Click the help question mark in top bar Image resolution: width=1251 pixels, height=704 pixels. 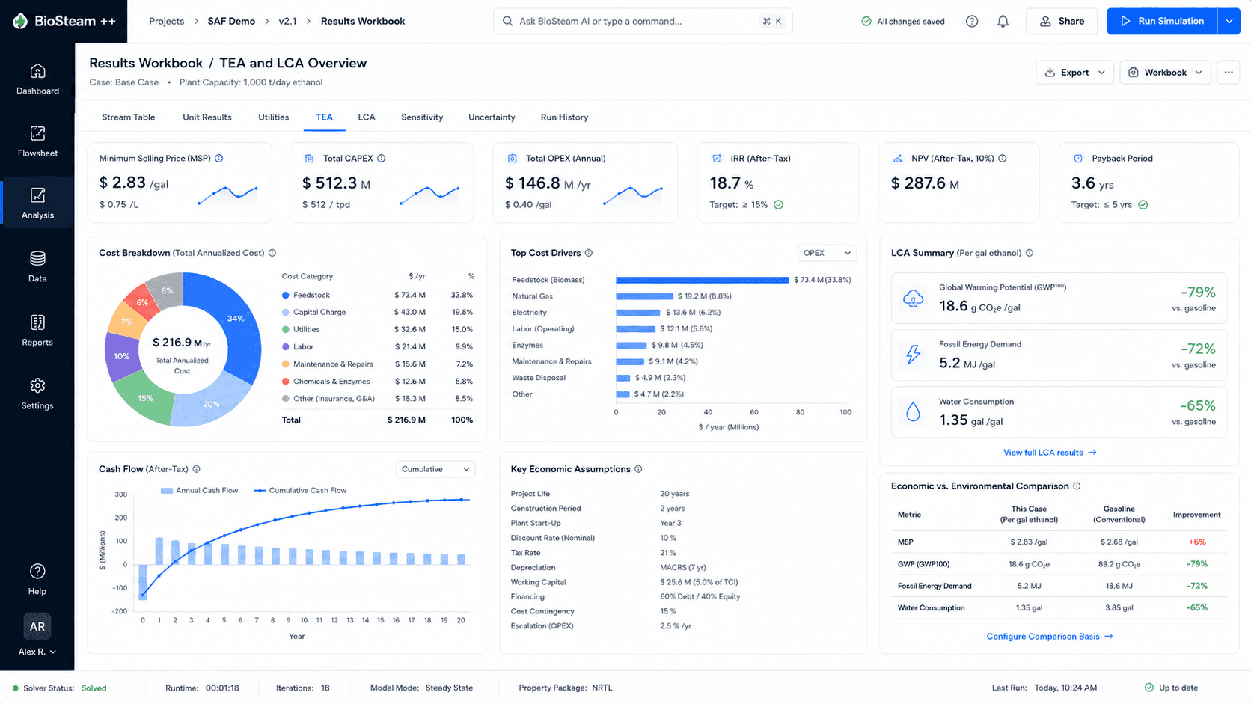coord(972,21)
